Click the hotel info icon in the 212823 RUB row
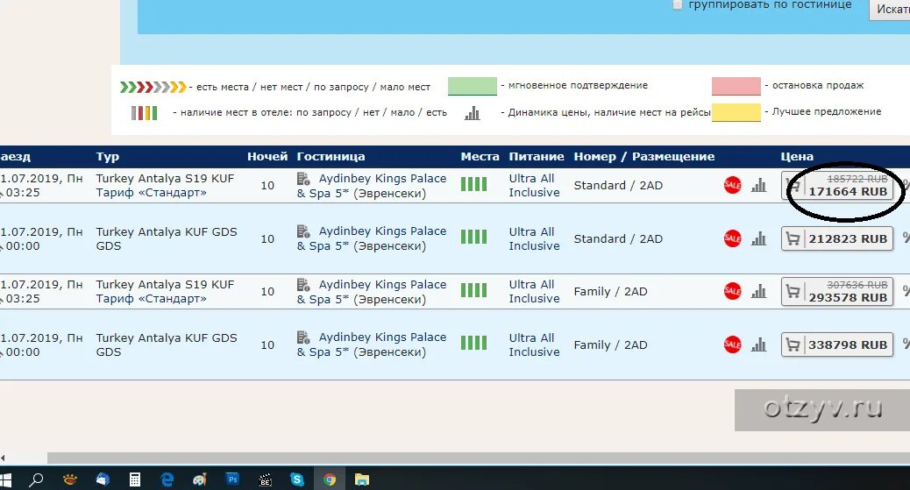 point(303,231)
